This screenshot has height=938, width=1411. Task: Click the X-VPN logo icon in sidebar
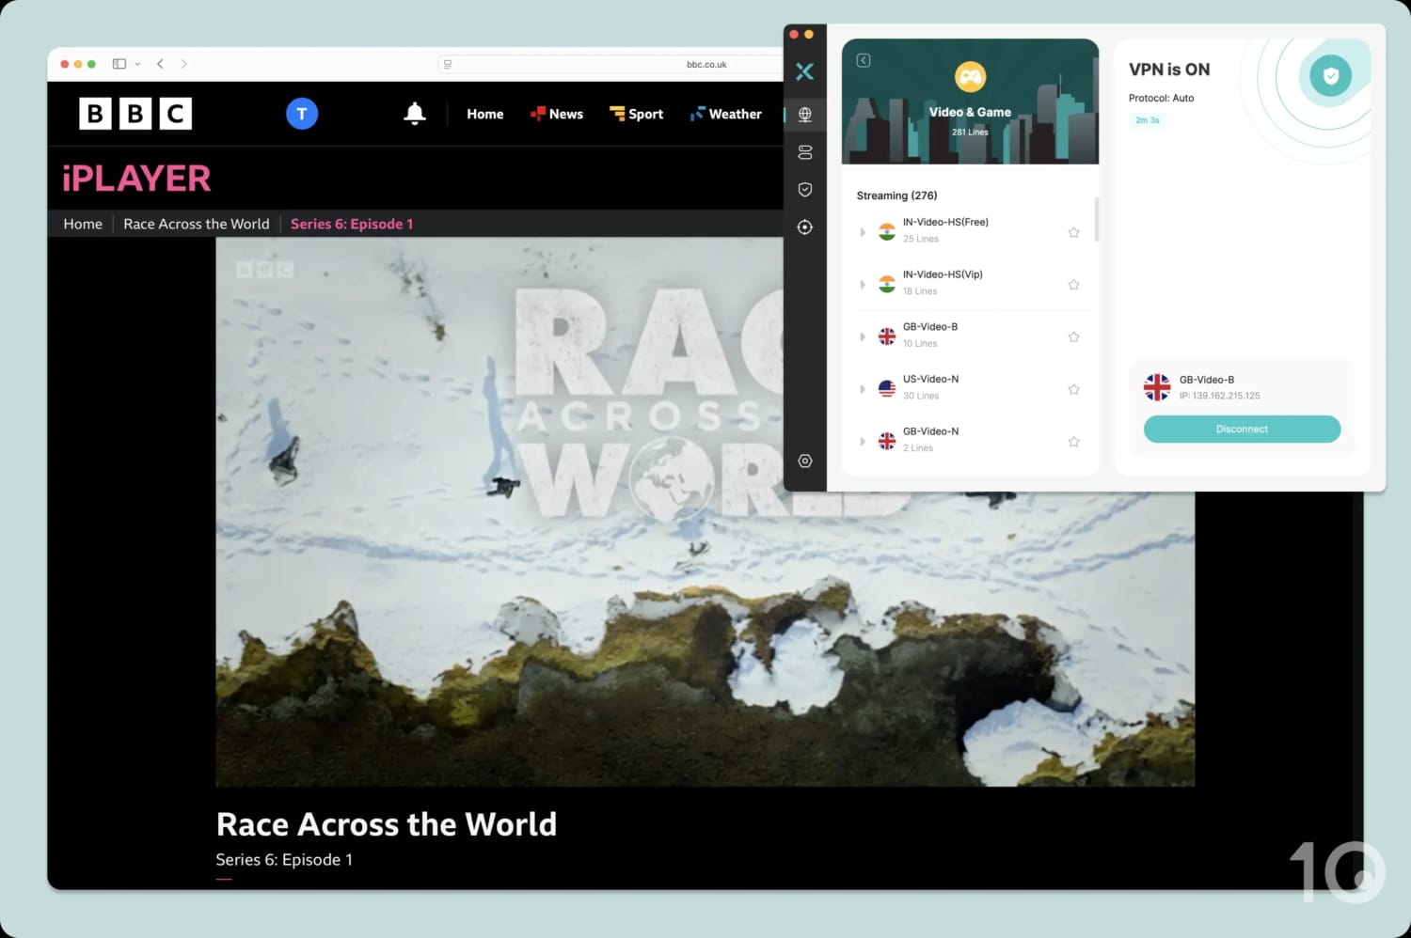804,71
